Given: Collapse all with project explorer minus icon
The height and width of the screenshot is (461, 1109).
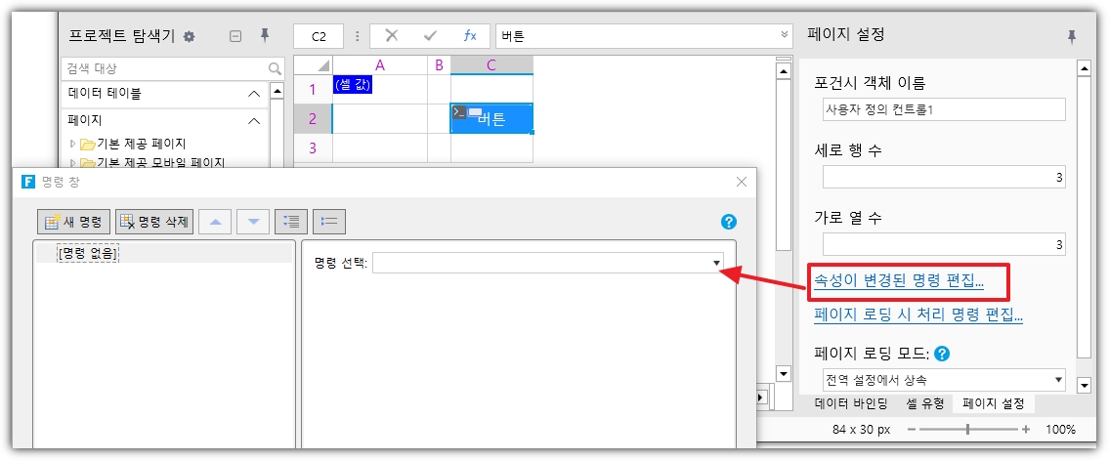Looking at the screenshot, I should pyautogui.click(x=235, y=37).
